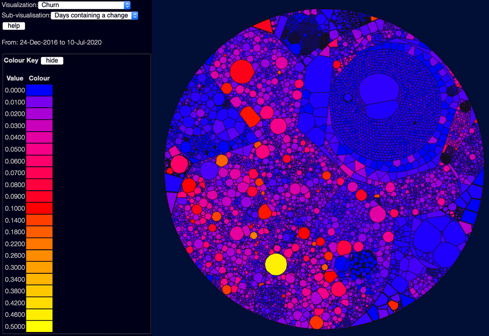Select the 0.0200 colour swatch

coord(39,114)
